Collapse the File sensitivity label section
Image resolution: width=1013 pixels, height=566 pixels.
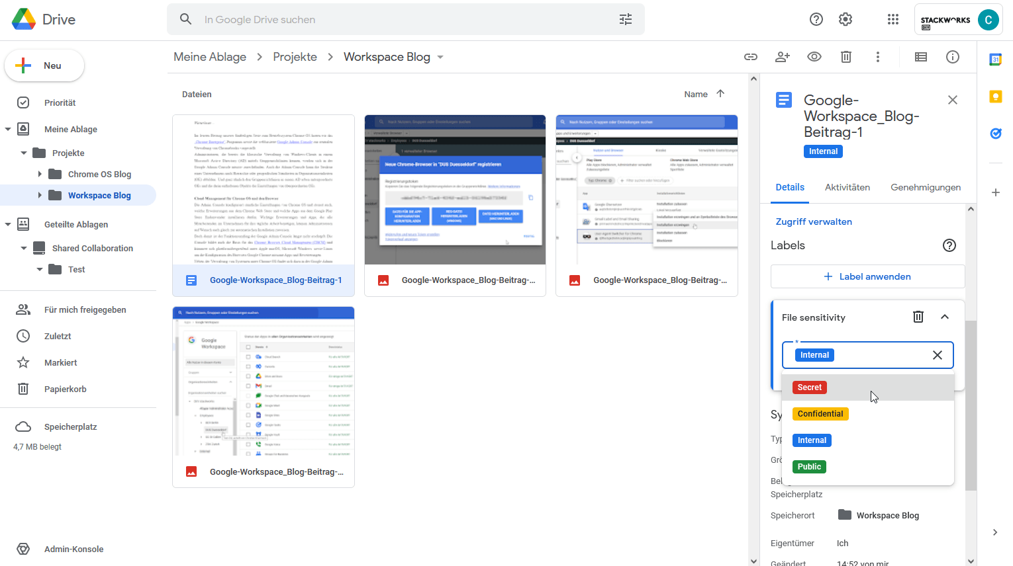click(x=945, y=317)
